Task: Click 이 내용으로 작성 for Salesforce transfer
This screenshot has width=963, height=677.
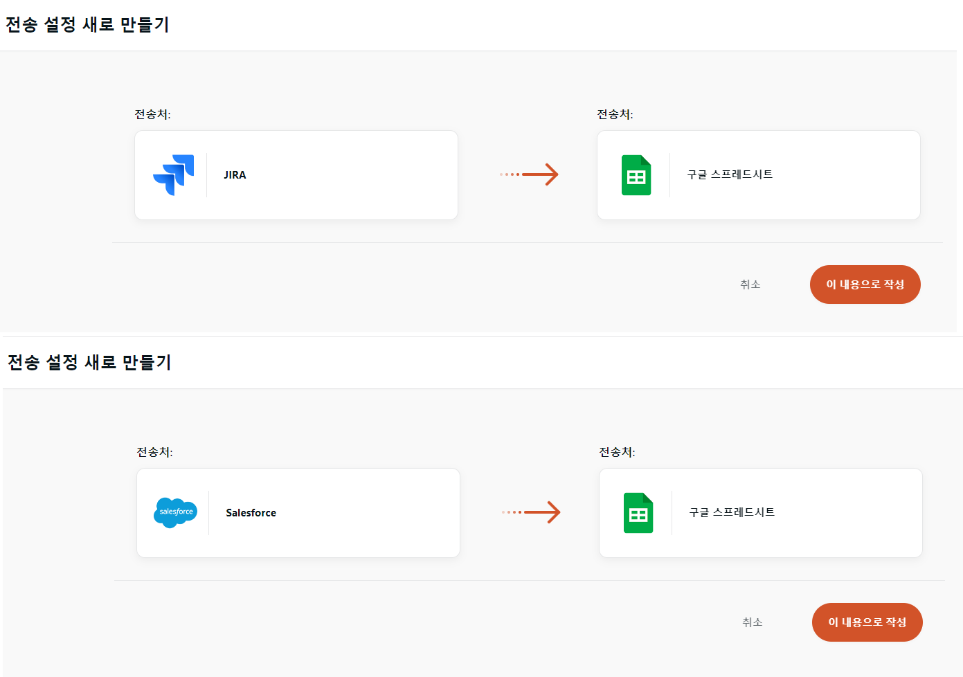Action: coord(867,622)
